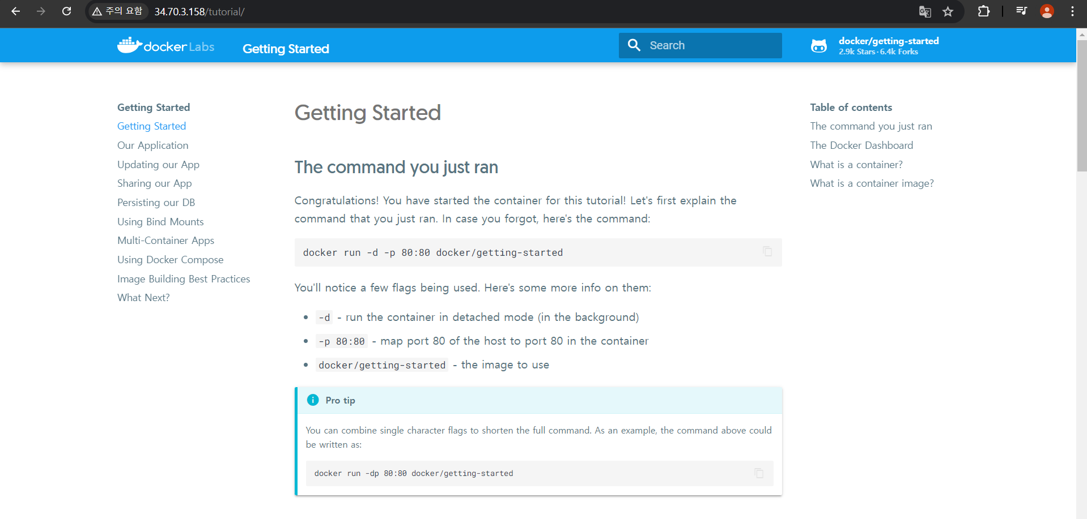Bookmark this page with the star icon
The image size is (1087, 519).
click(948, 11)
